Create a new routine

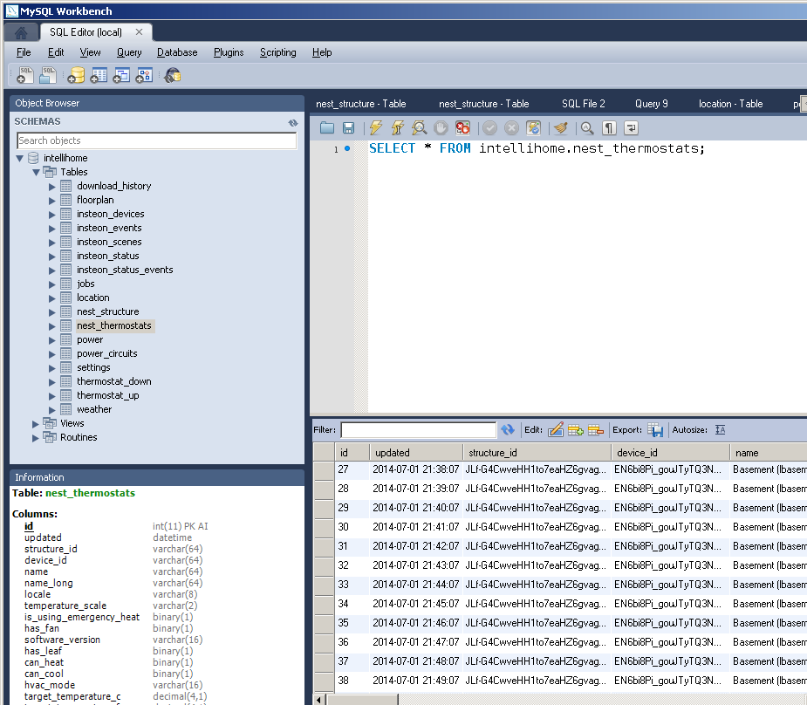tap(144, 75)
